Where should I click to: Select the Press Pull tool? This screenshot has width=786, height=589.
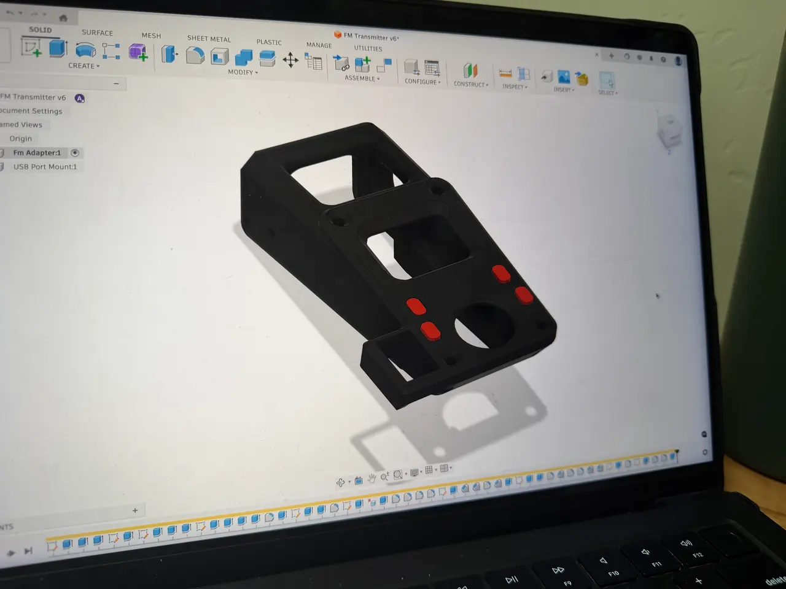[169, 54]
